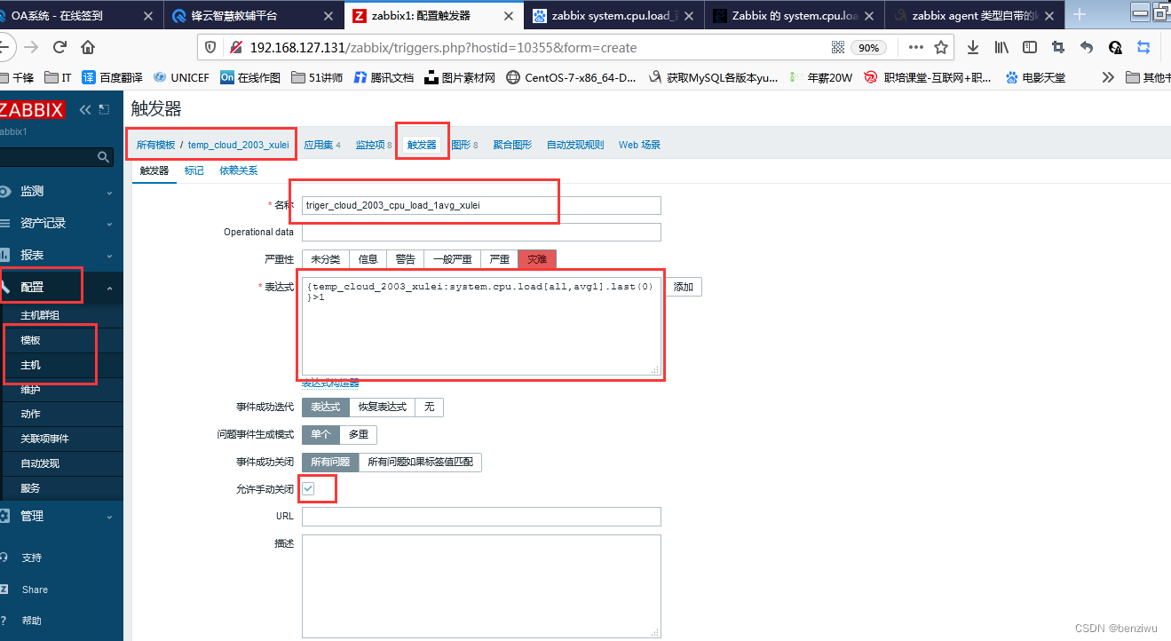The width and height of the screenshot is (1171, 641).
Task: Expand the 监测 menu chevron
Action: (109, 192)
